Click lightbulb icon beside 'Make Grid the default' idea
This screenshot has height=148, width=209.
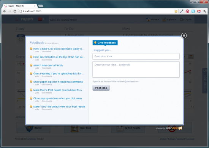(31, 106)
